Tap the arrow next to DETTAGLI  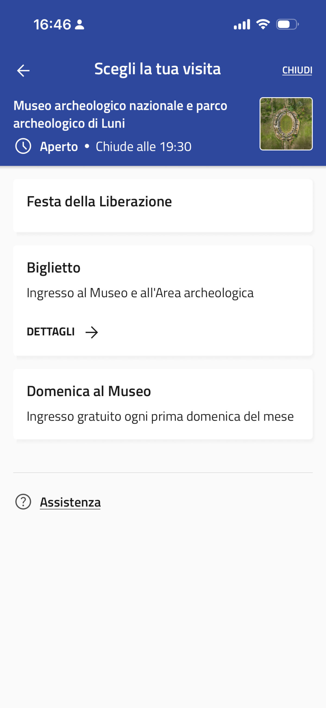(92, 332)
